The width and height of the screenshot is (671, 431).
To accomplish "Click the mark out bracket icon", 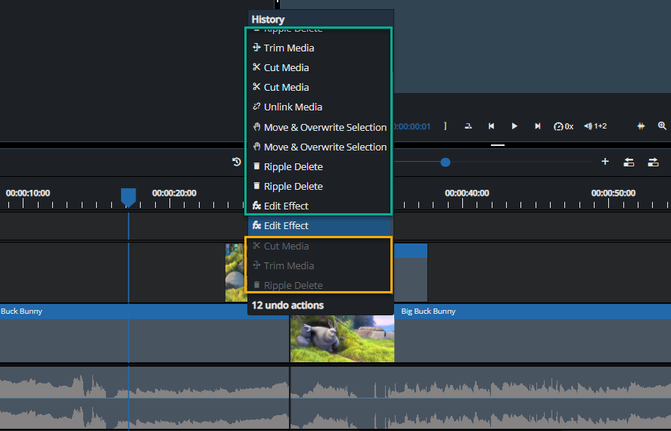I will pyautogui.click(x=446, y=126).
